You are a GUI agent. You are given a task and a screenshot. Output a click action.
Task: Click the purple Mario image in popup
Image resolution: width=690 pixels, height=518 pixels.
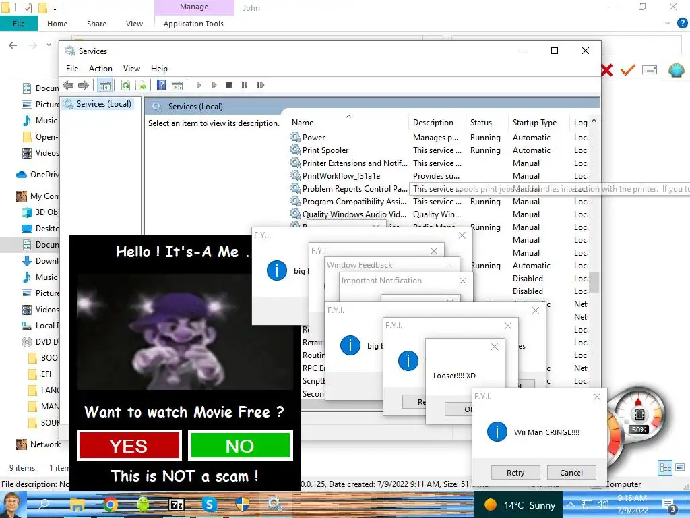[185, 332]
